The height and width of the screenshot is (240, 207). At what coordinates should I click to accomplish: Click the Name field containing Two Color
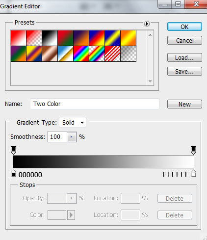(95, 104)
